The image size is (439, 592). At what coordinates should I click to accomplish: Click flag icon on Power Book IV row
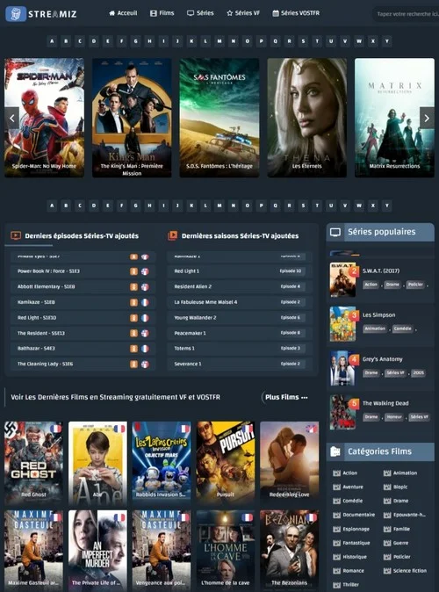tap(145, 271)
